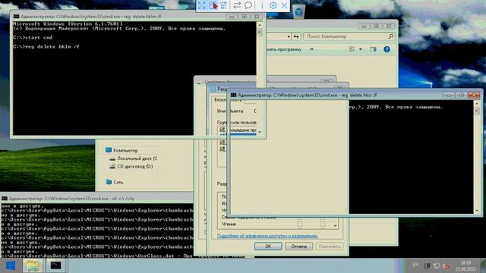486x273 pixels.
Task: Maximize the Explorer Компьютер window
Action: point(377,27)
